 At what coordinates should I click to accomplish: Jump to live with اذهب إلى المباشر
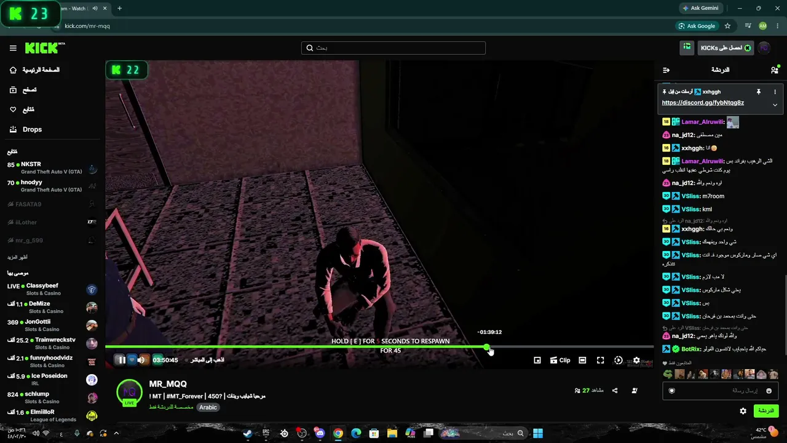tap(207, 360)
